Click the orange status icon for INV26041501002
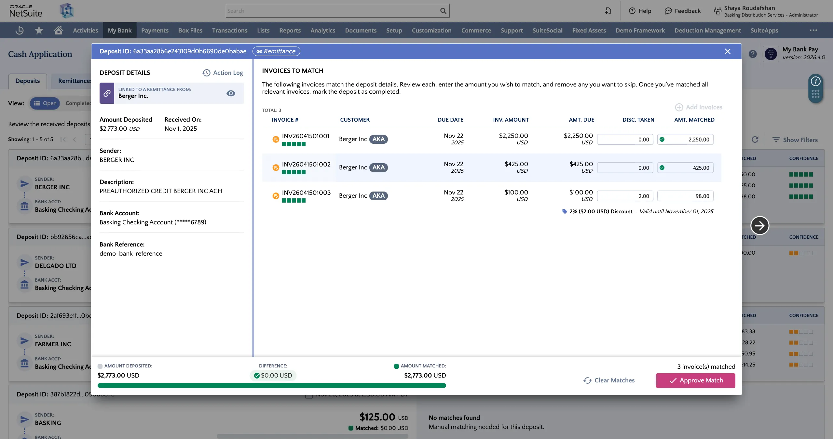Screen dimensions: 833x439 click(276, 167)
